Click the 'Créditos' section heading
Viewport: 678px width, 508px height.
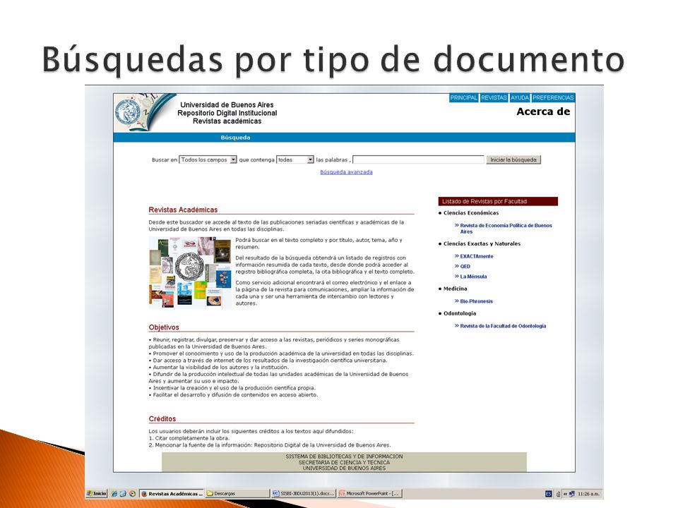tap(162, 419)
